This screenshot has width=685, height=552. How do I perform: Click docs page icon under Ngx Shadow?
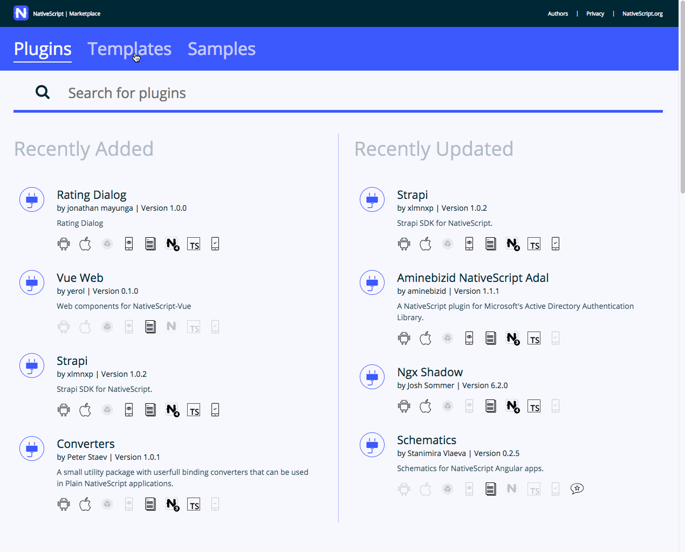click(x=491, y=406)
